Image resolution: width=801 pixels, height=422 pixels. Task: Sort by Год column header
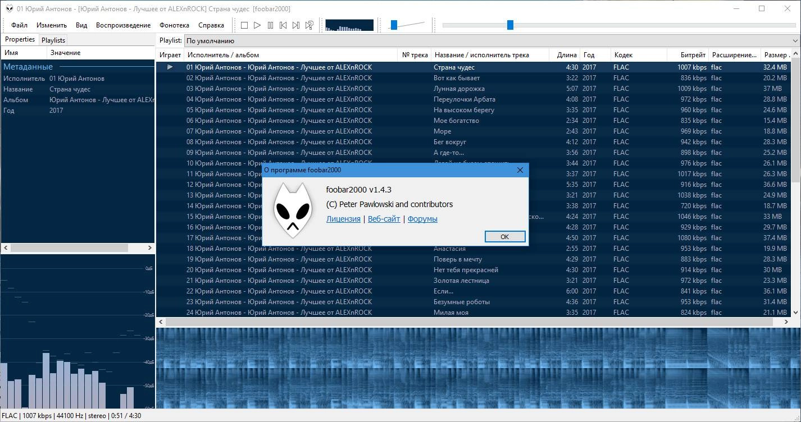coord(595,54)
